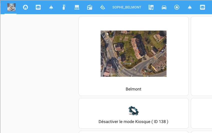Open the filled home icon tab
This screenshot has height=133, width=212.
(x=25, y=7)
